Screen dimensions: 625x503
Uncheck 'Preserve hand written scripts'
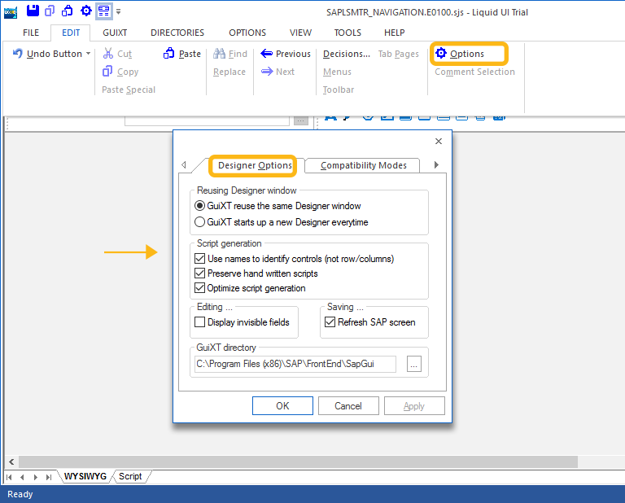click(x=200, y=273)
